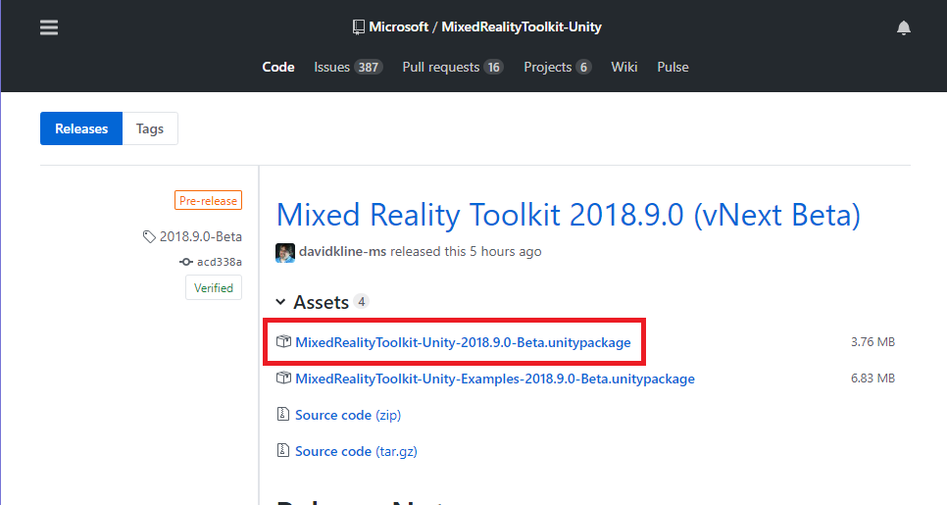Screen dimensions: 947x505
Task: Click davidkline-ms avatar thumbnail
Action: pos(285,252)
